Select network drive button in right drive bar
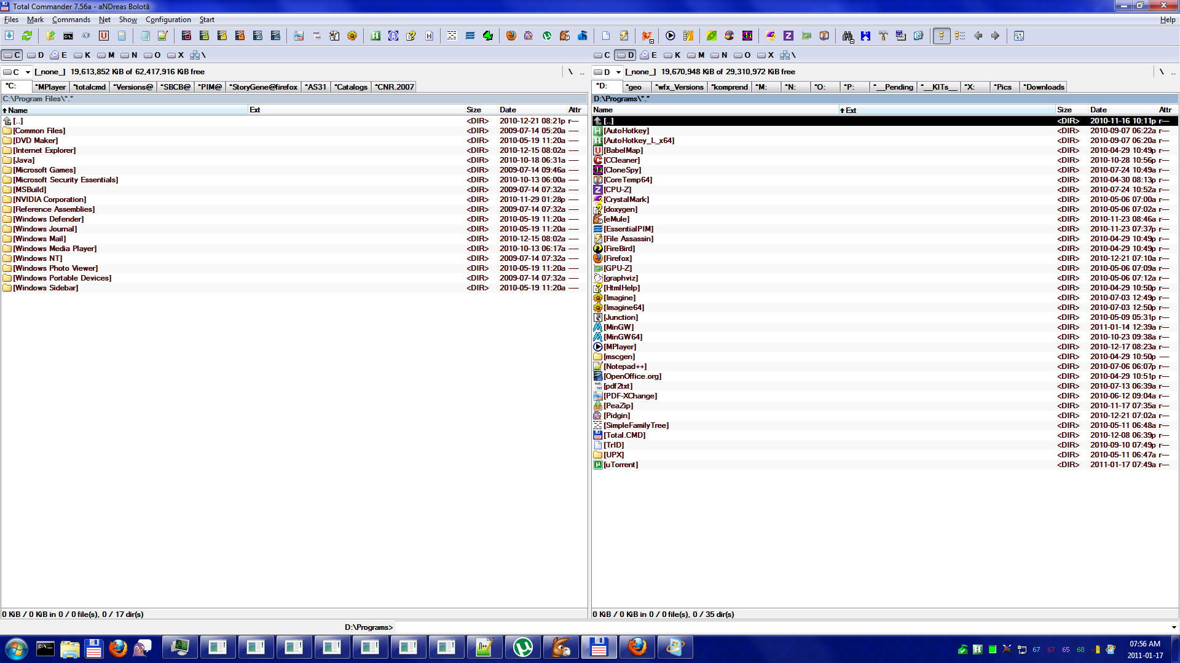This screenshot has height=663, width=1180. coord(788,55)
